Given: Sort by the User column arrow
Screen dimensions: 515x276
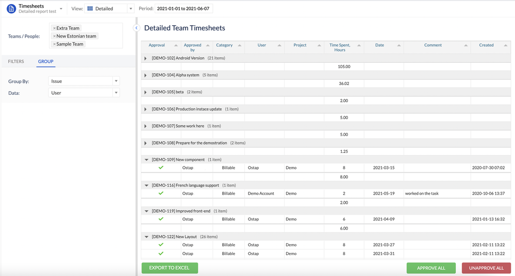Looking at the screenshot, I should coord(279,45).
